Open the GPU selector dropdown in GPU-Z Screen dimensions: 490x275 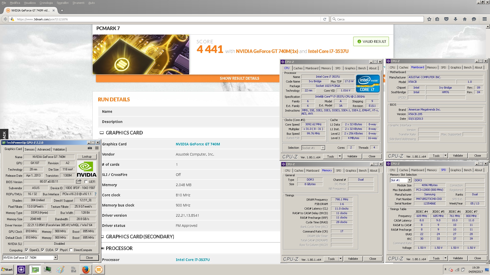(x=55, y=258)
